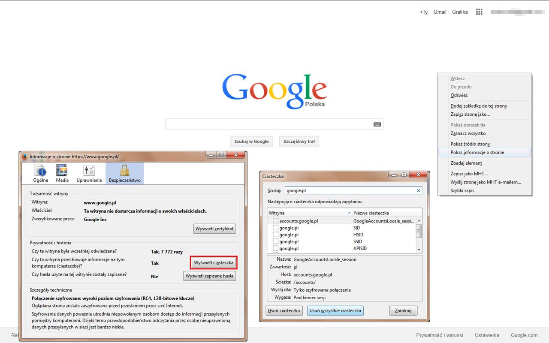Click the Google Polska logo
This screenshot has height=343, width=549.
pyautogui.click(x=274, y=91)
